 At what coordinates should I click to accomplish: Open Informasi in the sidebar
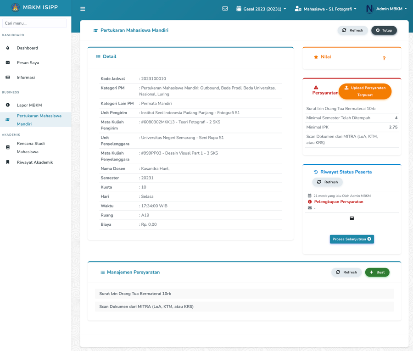(26, 78)
